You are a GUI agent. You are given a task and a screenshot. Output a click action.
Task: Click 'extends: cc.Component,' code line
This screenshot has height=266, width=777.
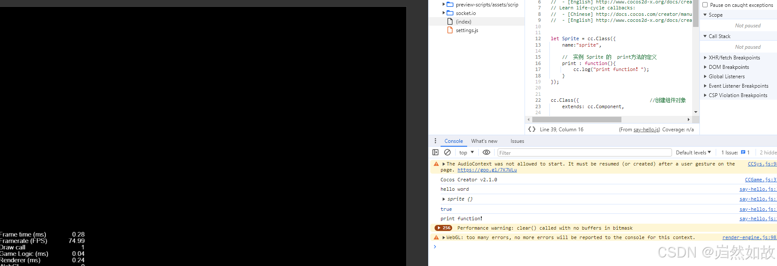click(593, 106)
